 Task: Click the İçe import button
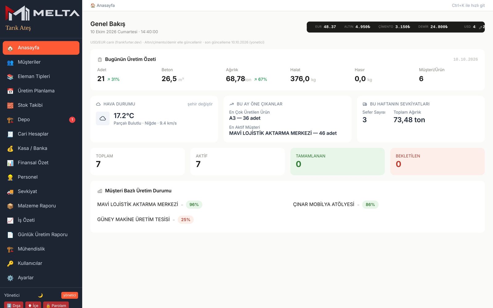(x=33, y=305)
